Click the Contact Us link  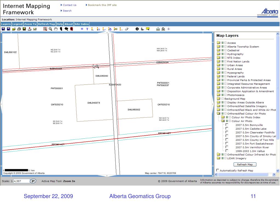click(x=69, y=5)
